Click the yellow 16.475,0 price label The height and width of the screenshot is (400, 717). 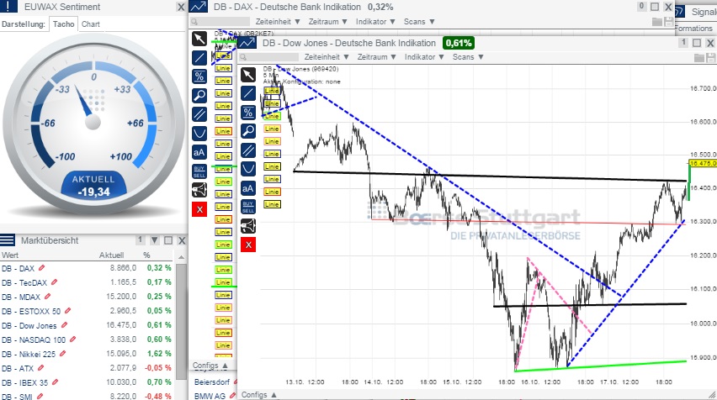tap(702, 163)
